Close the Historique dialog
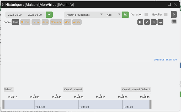181x112 pixels. pyautogui.click(x=175, y=4)
